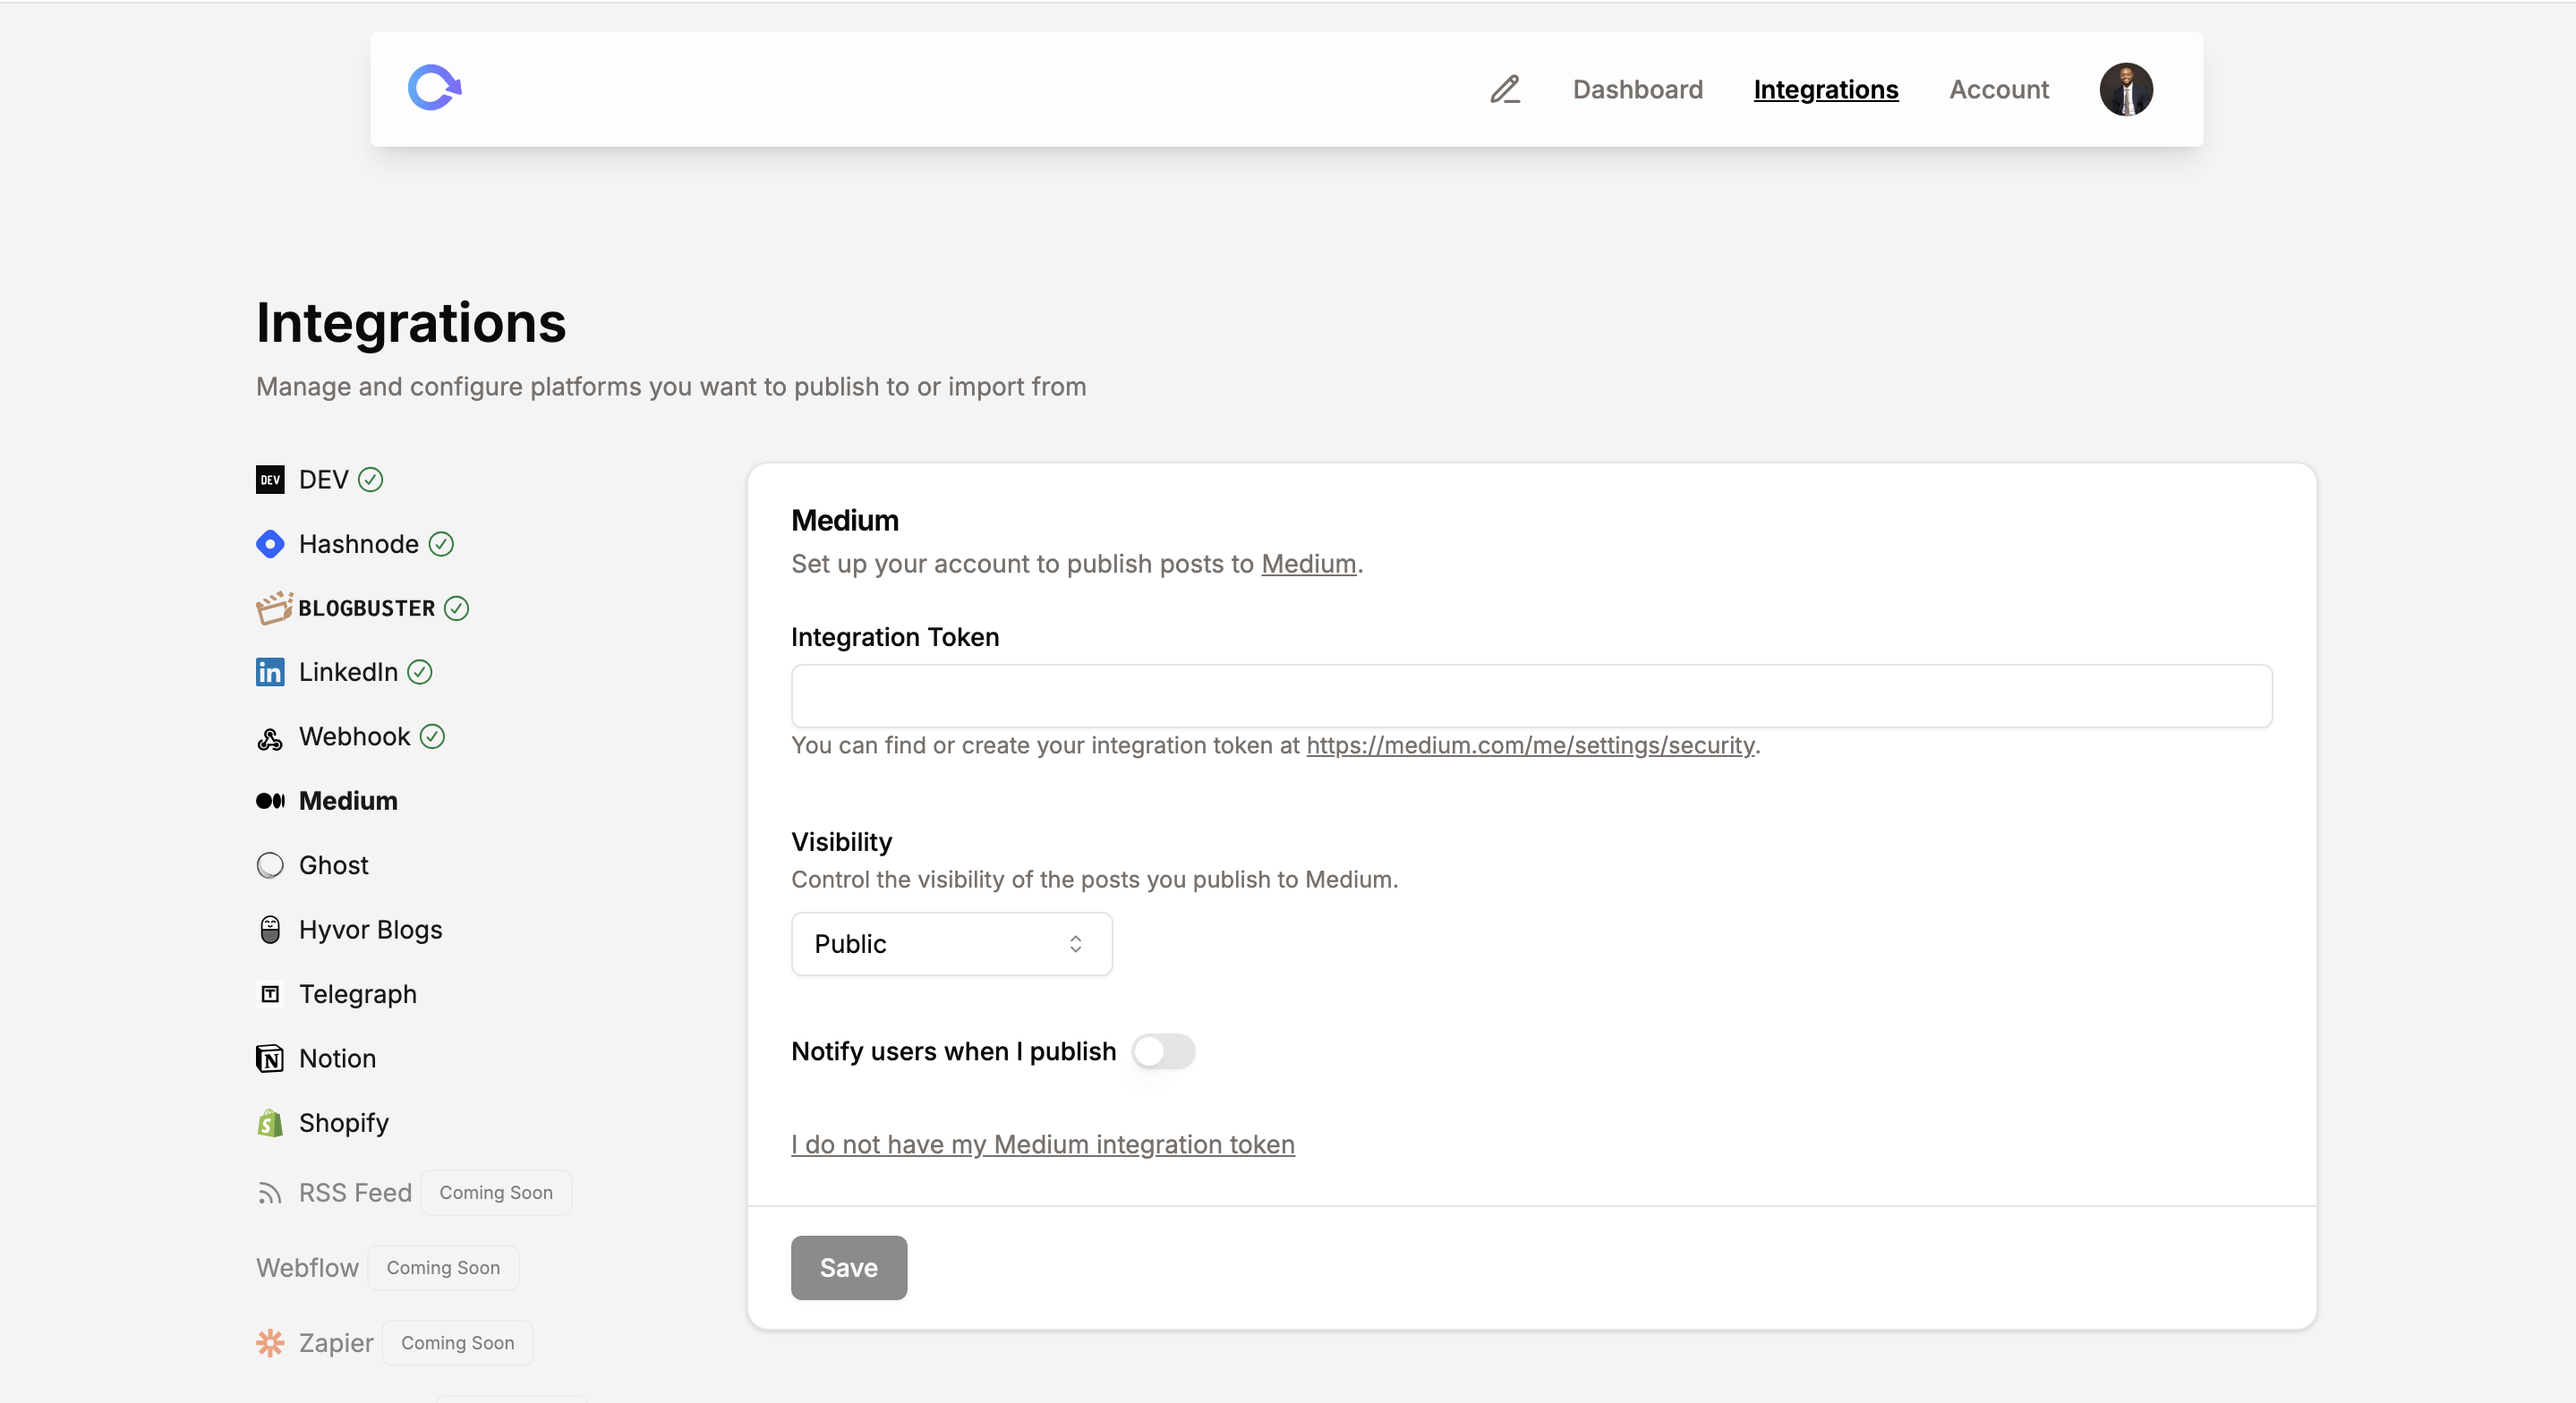Click the Webhook connected checkmark

(432, 737)
